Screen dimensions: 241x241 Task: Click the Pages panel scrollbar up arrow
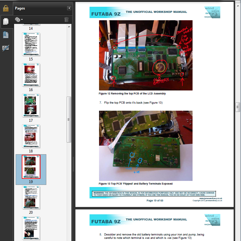tap(69, 26)
